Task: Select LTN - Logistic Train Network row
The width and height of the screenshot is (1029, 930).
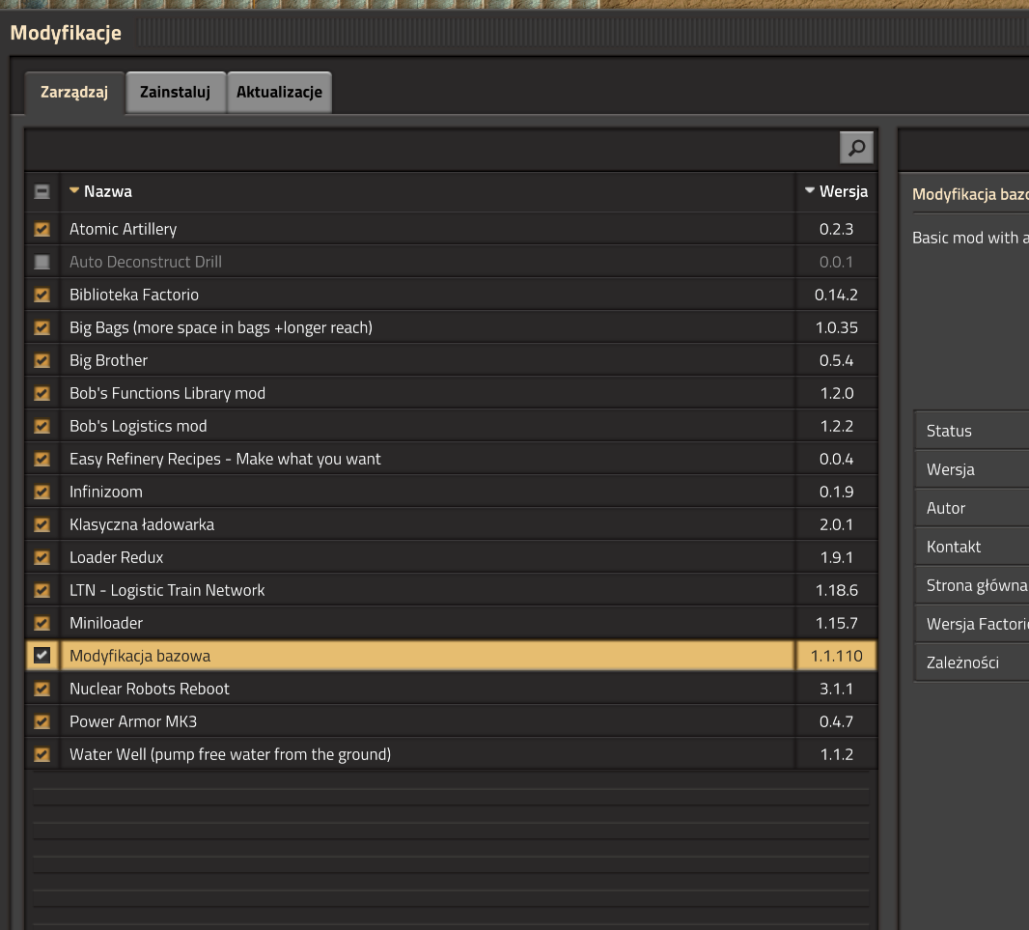Action: tap(167, 590)
